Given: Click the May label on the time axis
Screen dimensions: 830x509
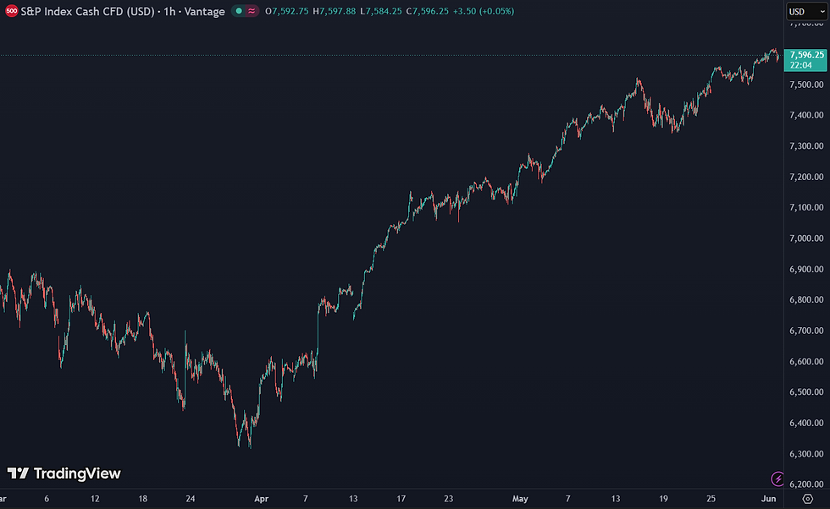Looking at the screenshot, I should [x=520, y=498].
